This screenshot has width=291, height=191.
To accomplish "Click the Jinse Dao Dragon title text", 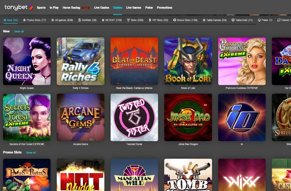I will point(188,144).
